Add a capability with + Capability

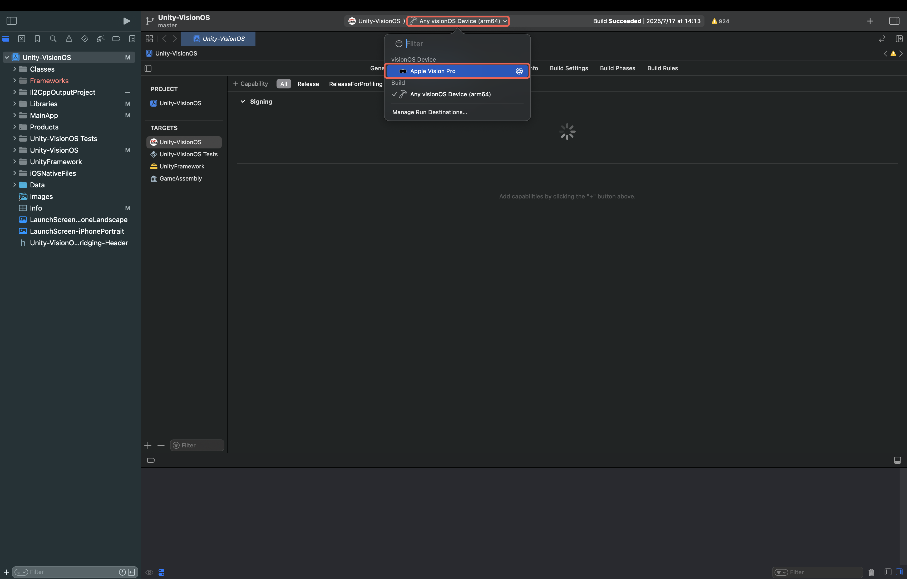tap(250, 84)
